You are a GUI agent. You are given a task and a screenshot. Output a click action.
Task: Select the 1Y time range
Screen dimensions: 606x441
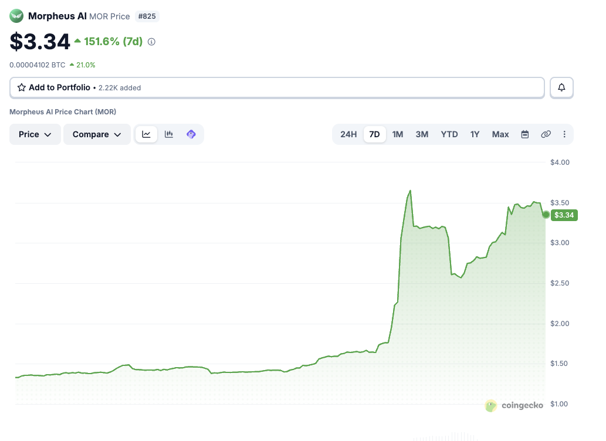(475, 134)
